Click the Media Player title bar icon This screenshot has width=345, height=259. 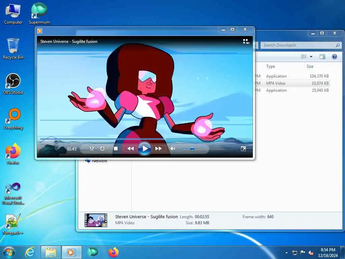[40, 31]
